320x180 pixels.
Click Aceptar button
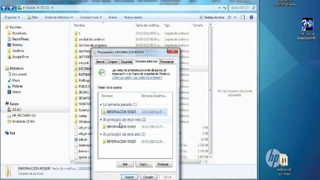tap(129, 177)
